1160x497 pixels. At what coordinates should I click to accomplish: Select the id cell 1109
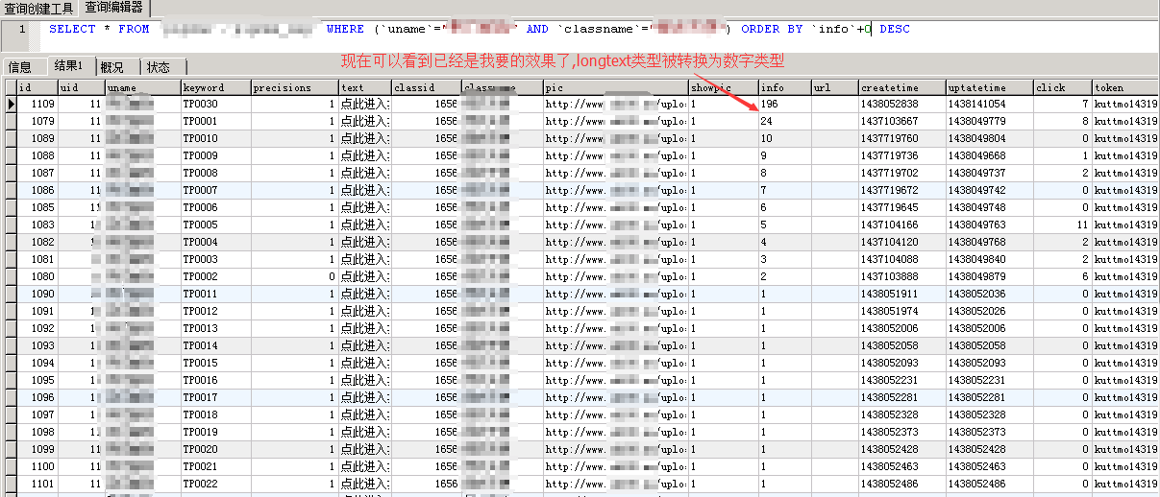(x=37, y=104)
